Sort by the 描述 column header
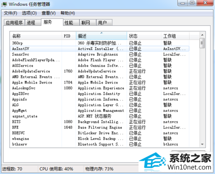This screenshot has width=215, height=174. coord(101,36)
